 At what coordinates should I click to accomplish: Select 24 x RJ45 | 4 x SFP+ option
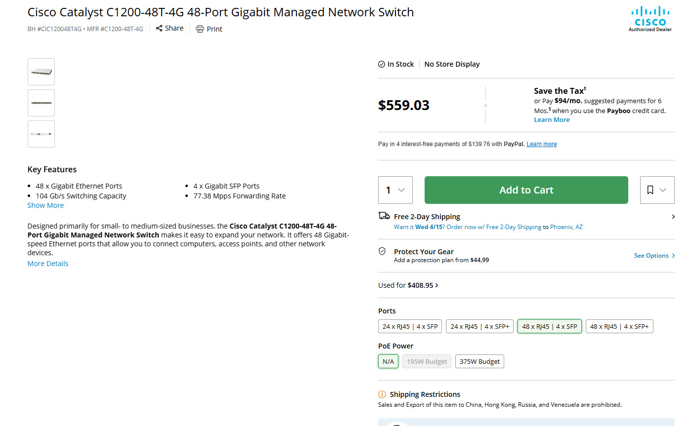pyautogui.click(x=479, y=326)
